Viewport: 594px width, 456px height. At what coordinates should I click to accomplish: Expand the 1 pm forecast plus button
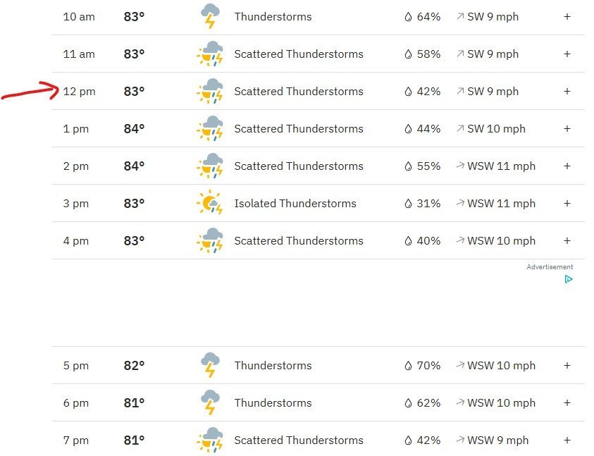(567, 128)
